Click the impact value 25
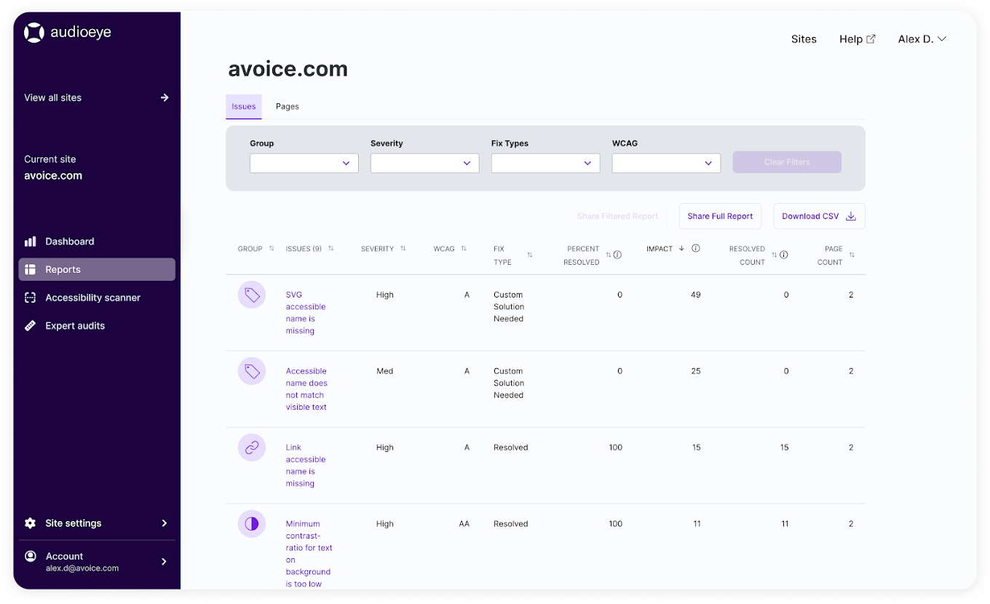The height and width of the screenshot is (604, 990). [696, 371]
